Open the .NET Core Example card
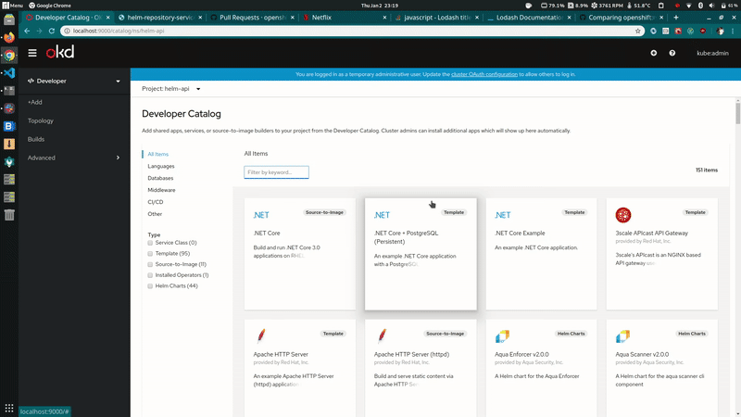This screenshot has height=417, width=741. (x=541, y=254)
